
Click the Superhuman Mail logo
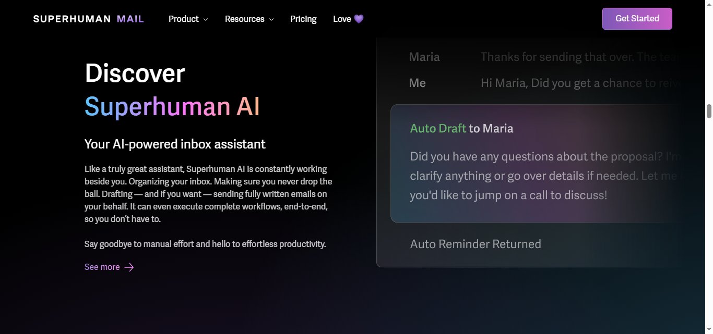[88, 18]
